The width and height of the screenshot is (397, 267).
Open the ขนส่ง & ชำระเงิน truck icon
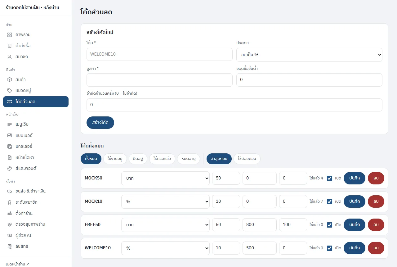tap(10, 191)
